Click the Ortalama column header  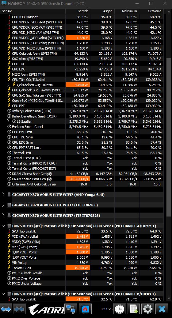click(151, 11)
